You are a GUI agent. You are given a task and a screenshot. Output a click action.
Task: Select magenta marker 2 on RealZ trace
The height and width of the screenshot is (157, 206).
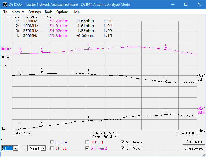click(42, 51)
